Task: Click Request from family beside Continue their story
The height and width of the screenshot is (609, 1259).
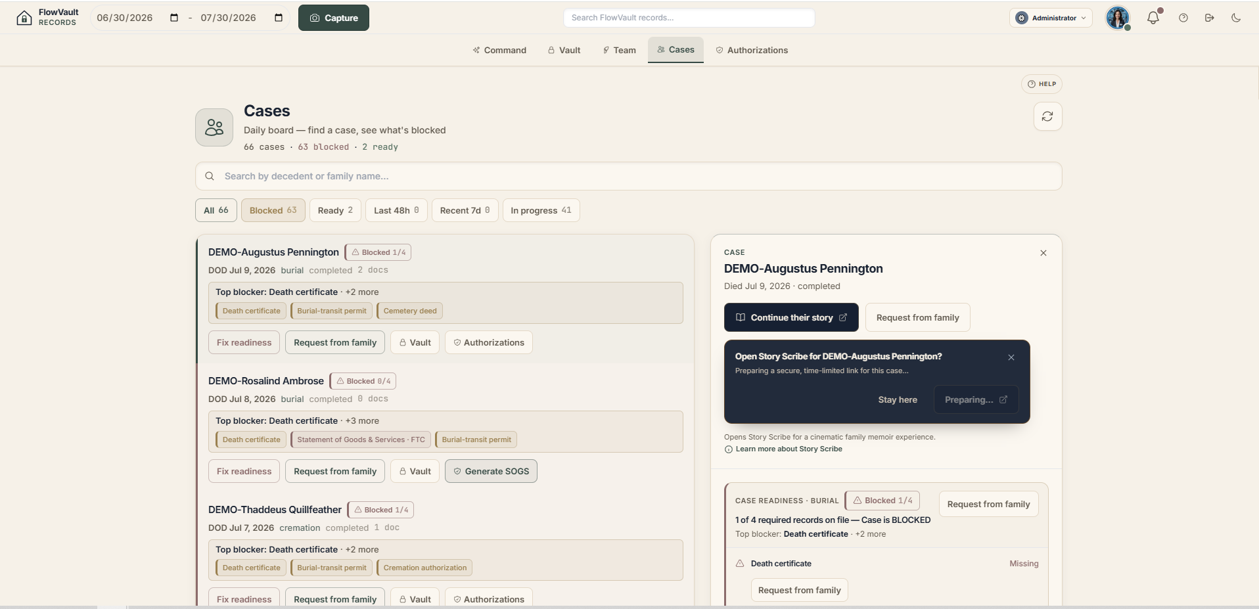Action: pos(917,317)
